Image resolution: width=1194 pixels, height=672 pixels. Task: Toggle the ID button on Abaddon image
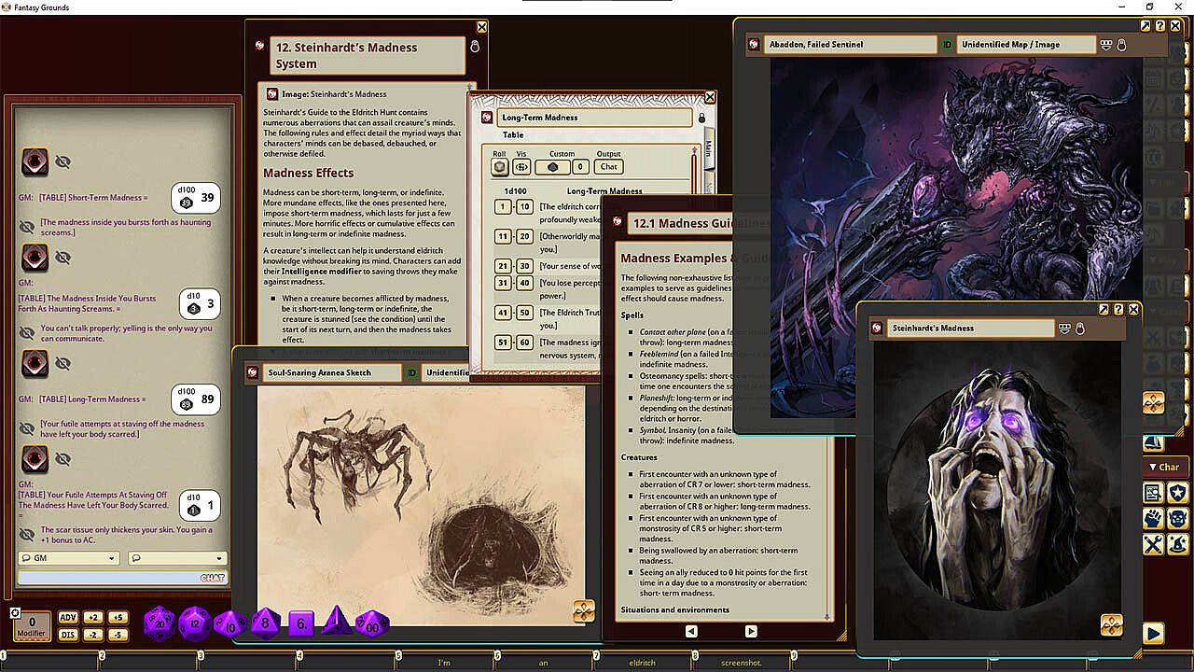coord(948,44)
